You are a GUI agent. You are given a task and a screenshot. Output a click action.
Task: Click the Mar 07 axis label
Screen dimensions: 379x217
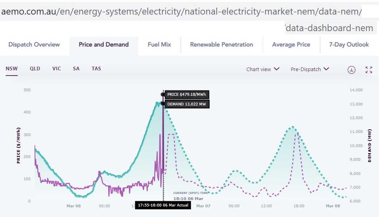click(x=203, y=206)
